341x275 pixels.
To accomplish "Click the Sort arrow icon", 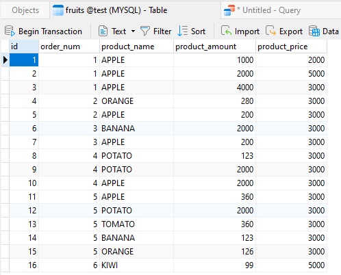I will pos(182,31).
